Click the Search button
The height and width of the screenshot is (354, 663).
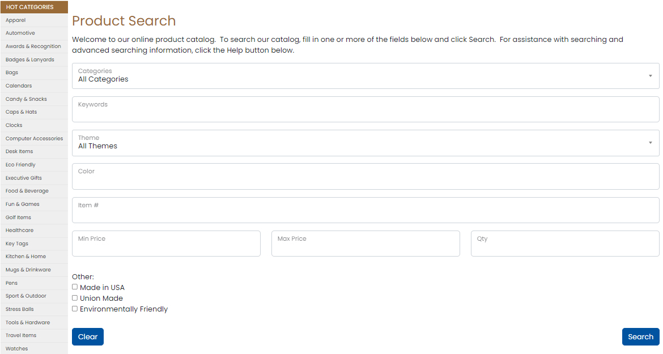640,336
